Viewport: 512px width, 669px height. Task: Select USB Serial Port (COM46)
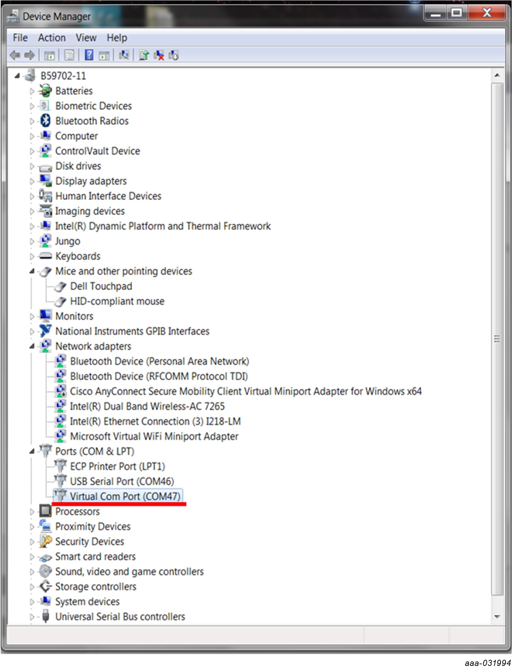[122, 481]
